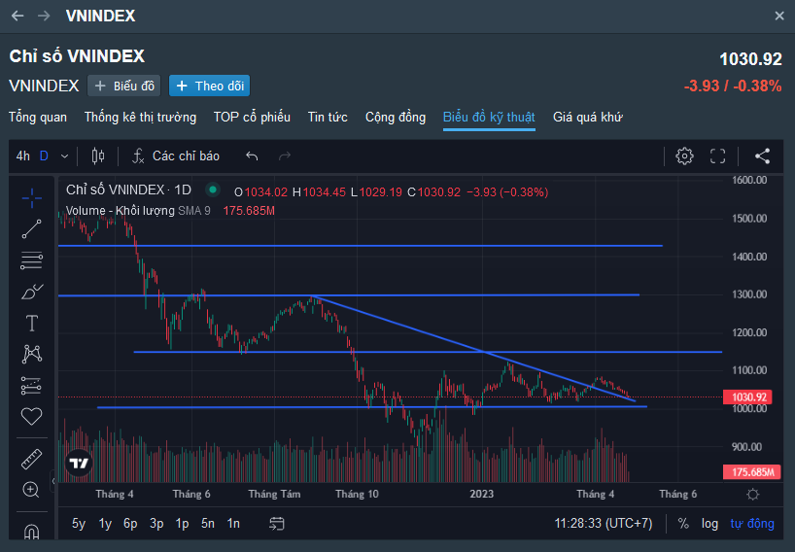This screenshot has height=552, width=795.
Task: Open the TOP cổ phiếu tab
Action: (252, 117)
